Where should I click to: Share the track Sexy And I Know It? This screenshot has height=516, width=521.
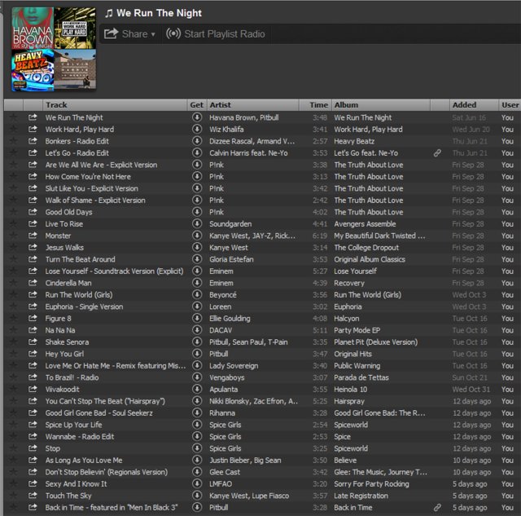click(33, 484)
